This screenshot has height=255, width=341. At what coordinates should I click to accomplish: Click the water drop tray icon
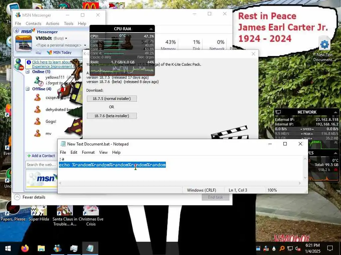click(274, 248)
